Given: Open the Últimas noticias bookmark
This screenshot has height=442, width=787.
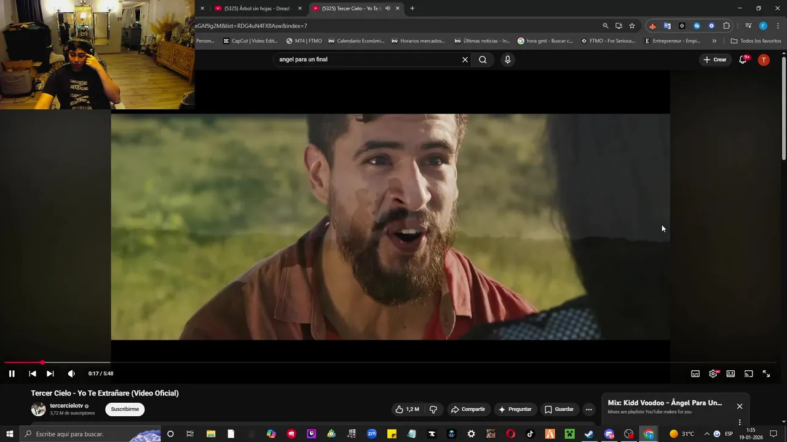Looking at the screenshot, I should coord(482,41).
